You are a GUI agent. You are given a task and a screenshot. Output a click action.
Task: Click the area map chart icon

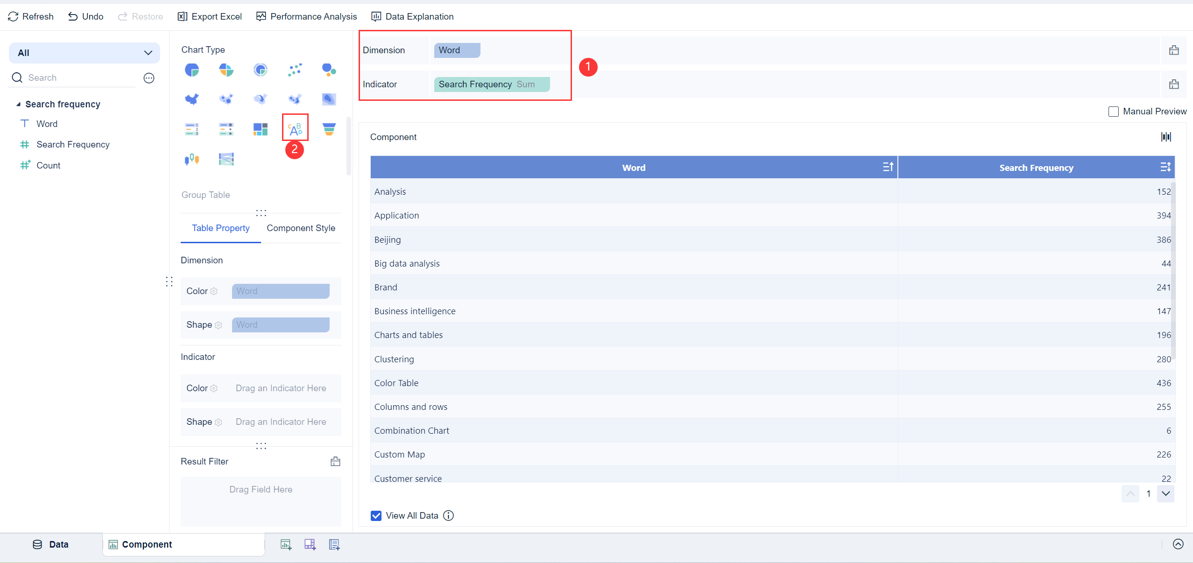[192, 99]
